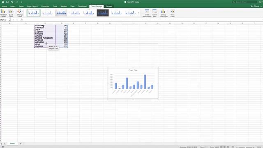Viewport: 263px width, 148px height.
Task: Click the Home icon in title bar
Action: pos(3,2)
